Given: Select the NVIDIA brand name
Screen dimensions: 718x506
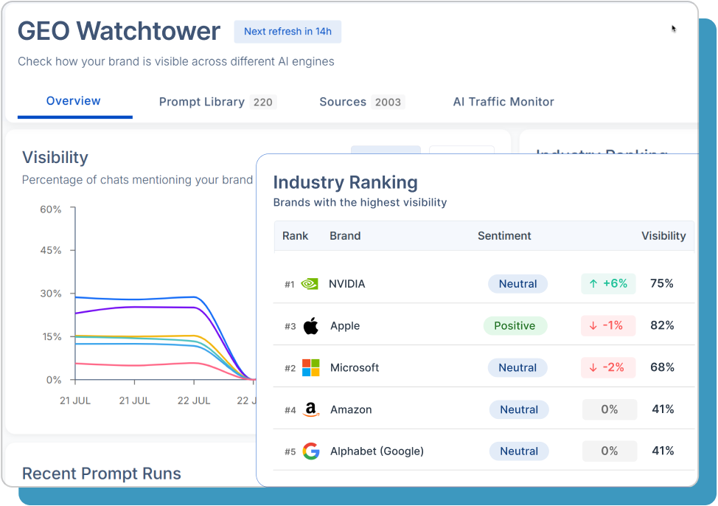Looking at the screenshot, I should point(347,284).
